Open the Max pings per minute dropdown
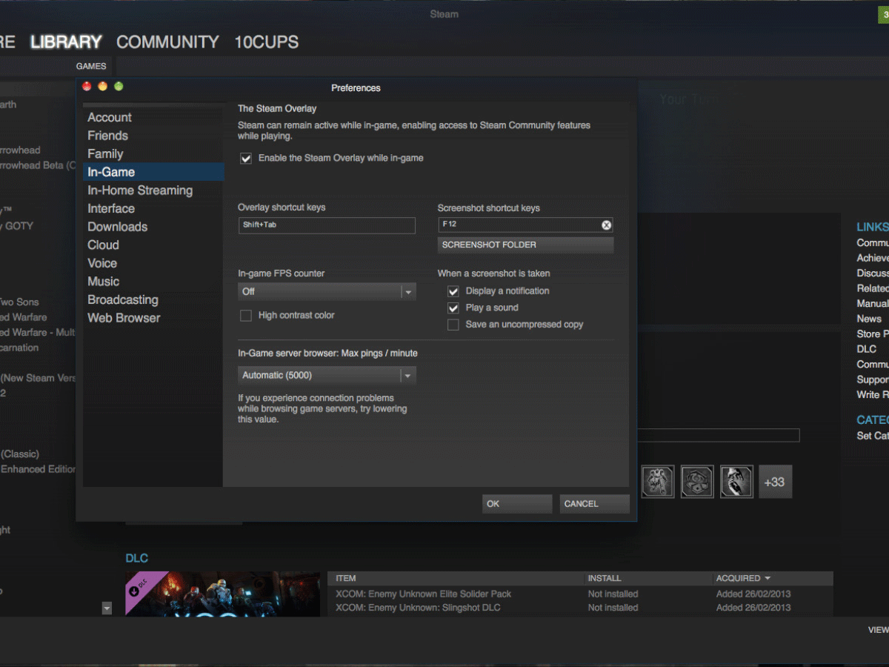The height and width of the screenshot is (667, 889). point(327,376)
